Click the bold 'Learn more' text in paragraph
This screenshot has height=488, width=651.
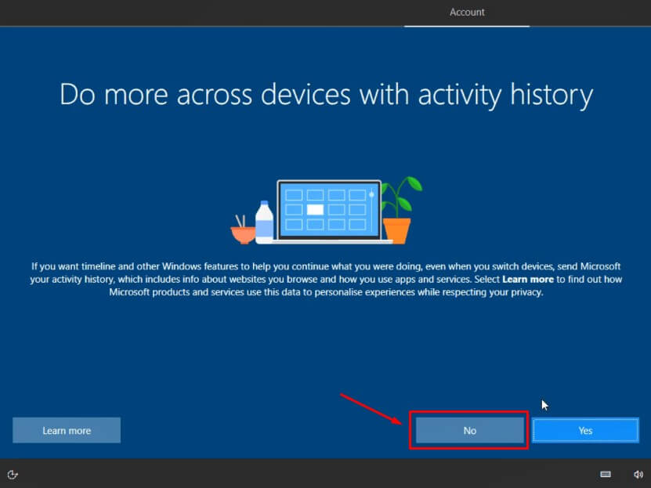(x=528, y=280)
